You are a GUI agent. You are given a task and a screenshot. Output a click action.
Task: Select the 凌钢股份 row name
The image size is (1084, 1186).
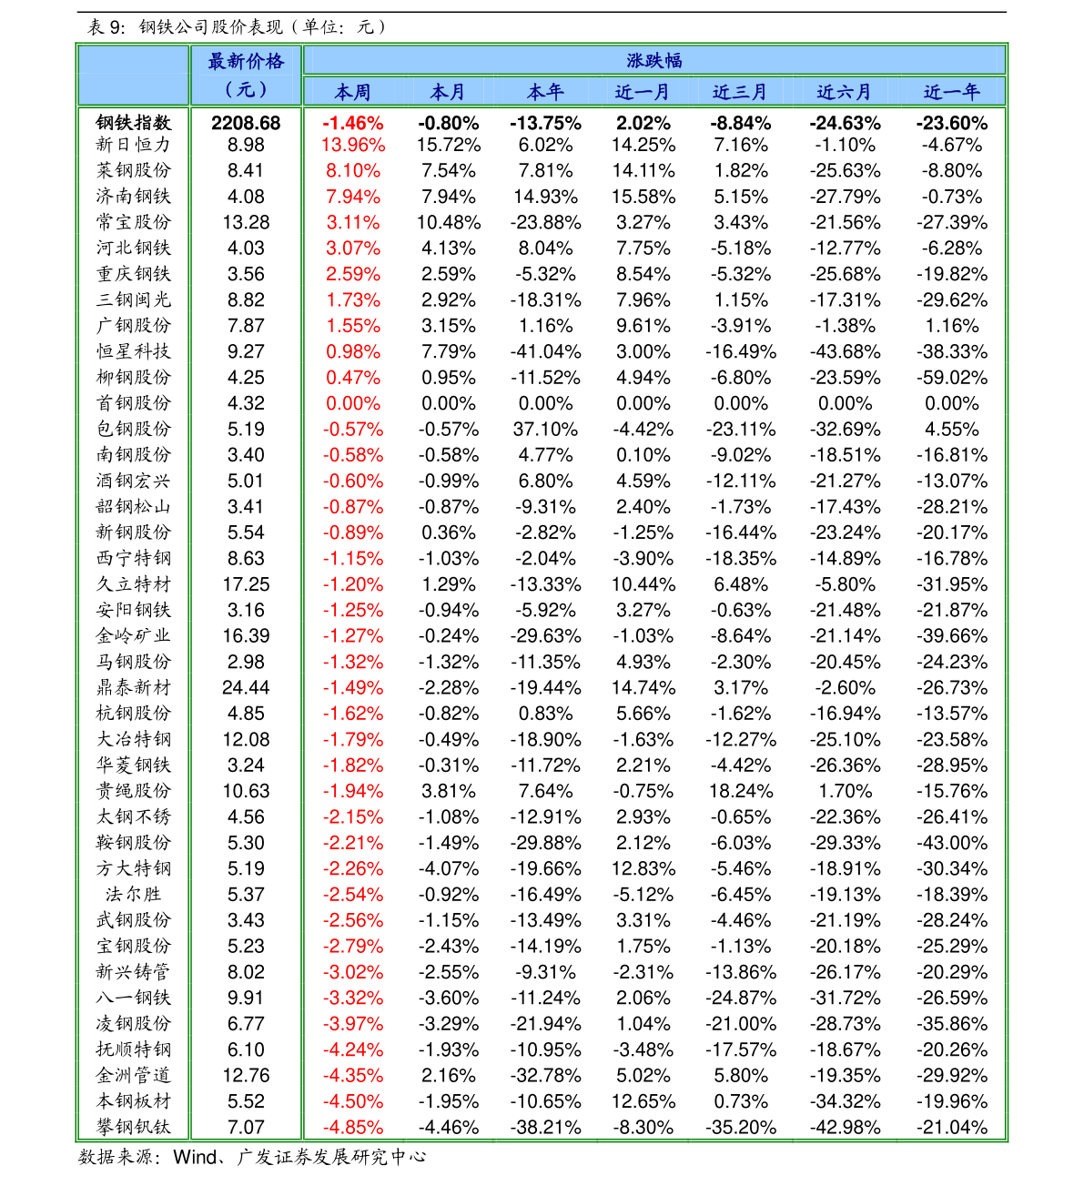134,1023
